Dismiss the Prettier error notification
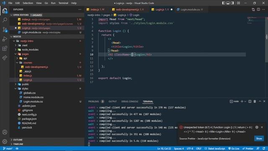The width and height of the screenshot is (268, 151). click(x=262, y=127)
